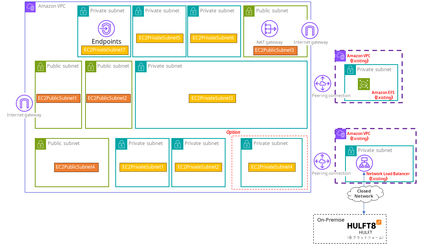424x244 pixels.
Task: Select the EC2PublicSubnet2 orange label
Action: point(108,98)
